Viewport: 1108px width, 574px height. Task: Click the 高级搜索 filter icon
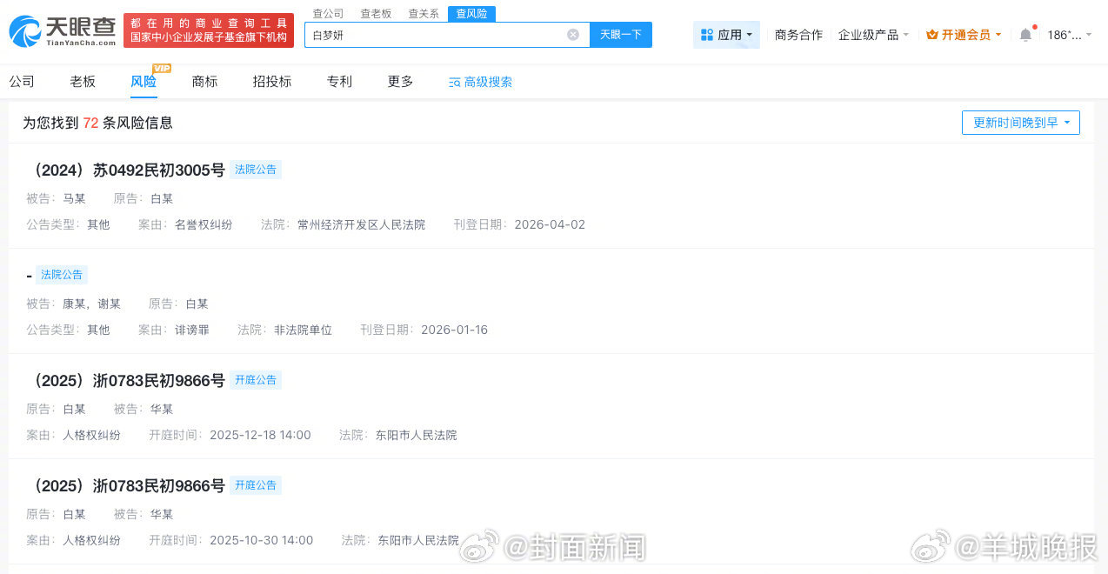[454, 82]
